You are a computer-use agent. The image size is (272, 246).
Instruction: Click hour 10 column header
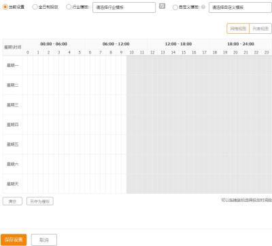[131, 52]
